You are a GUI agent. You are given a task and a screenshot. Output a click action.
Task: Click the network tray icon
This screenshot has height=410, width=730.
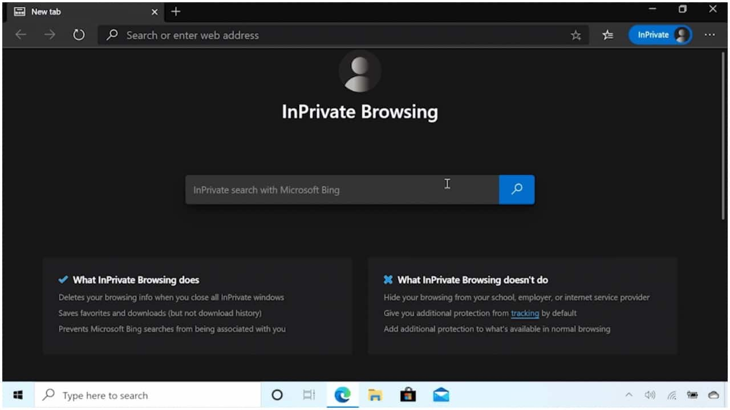(672, 395)
